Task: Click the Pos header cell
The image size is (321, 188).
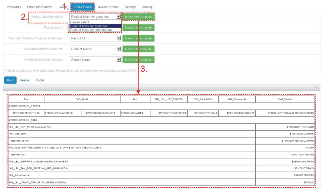Action: [26, 99]
